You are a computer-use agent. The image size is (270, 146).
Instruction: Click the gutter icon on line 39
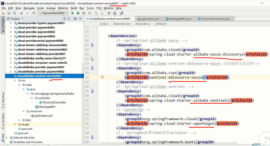(92, 137)
